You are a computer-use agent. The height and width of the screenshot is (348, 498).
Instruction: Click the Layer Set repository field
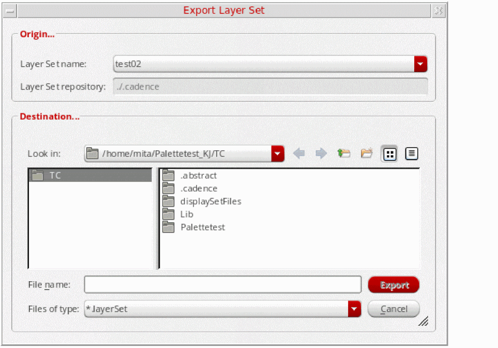pyautogui.click(x=270, y=86)
